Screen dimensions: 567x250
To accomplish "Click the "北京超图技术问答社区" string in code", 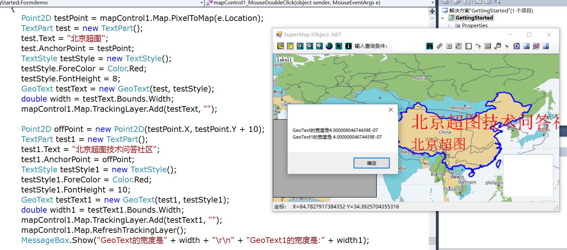I will point(114,149).
